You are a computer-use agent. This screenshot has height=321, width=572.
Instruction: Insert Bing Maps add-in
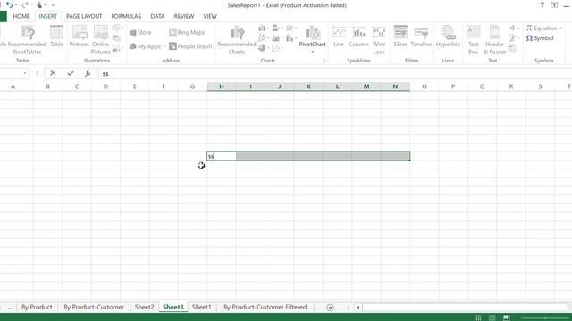pos(187,32)
